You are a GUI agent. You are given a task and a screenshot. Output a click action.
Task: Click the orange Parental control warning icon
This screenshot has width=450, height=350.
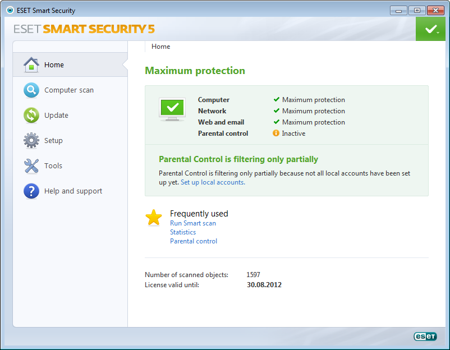(x=276, y=133)
